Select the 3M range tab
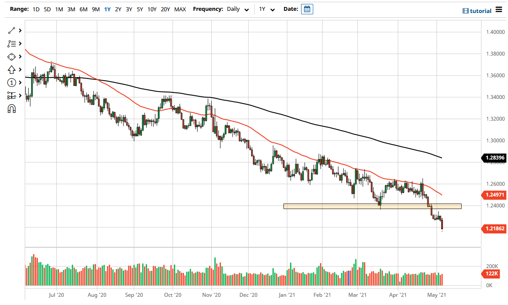This screenshot has width=508, height=305. click(71, 9)
